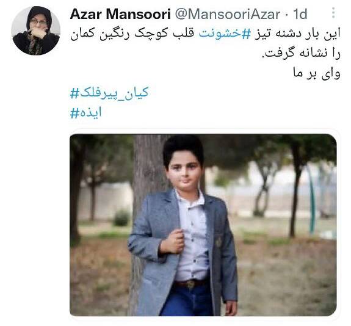This screenshot has height=326, width=351.
Task: Open the #ایذه hashtag
Action: click(85, 112)
